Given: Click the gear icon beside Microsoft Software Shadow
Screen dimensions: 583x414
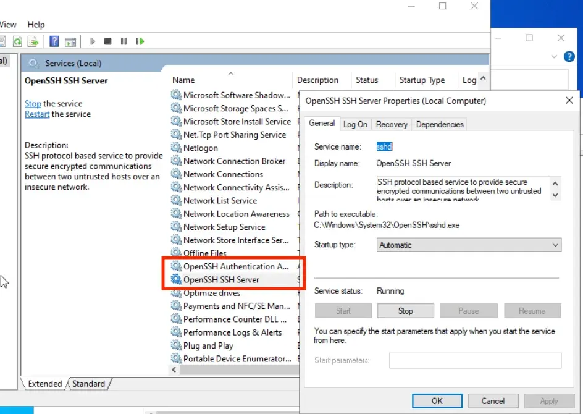Looking at the screenshot, I should pyautogui.click(x=176, y=95).
